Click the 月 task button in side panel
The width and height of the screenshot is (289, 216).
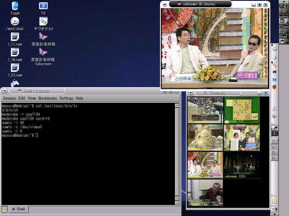click(274, 141)
